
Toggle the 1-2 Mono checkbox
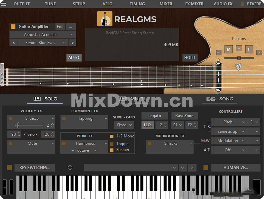[x=112, y=136]
